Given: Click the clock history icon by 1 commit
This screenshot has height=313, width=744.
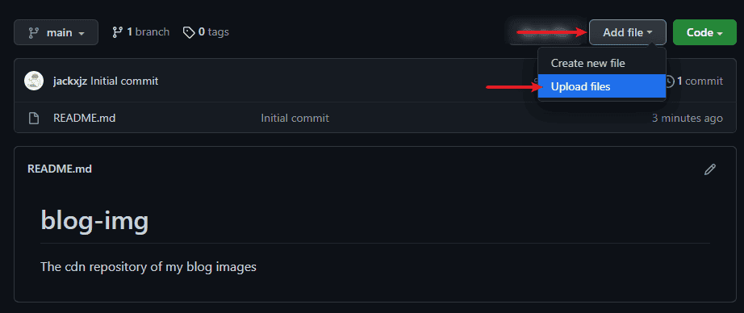Looking at the screenshot, I should pos(669,81).
